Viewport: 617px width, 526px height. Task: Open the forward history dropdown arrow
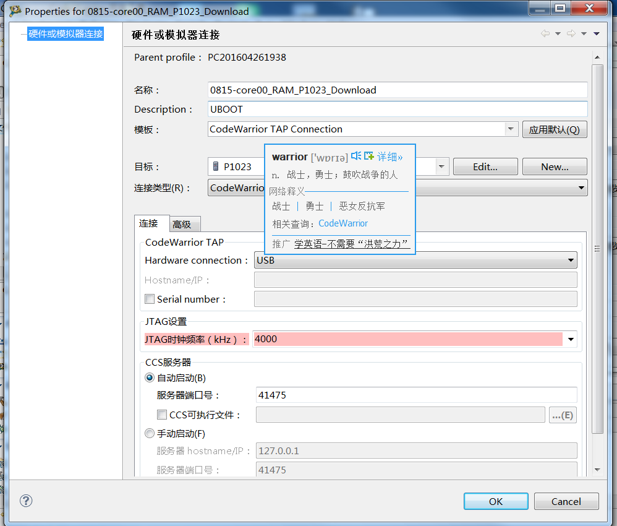[x=584, y=34]
